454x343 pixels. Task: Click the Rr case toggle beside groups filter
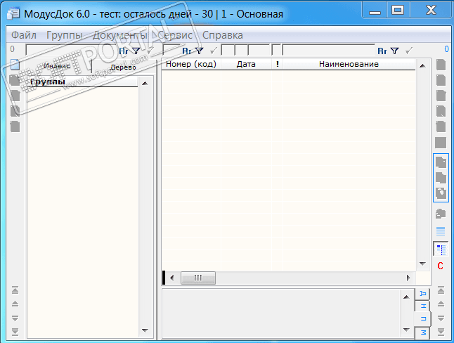click(x=124, y=51)
